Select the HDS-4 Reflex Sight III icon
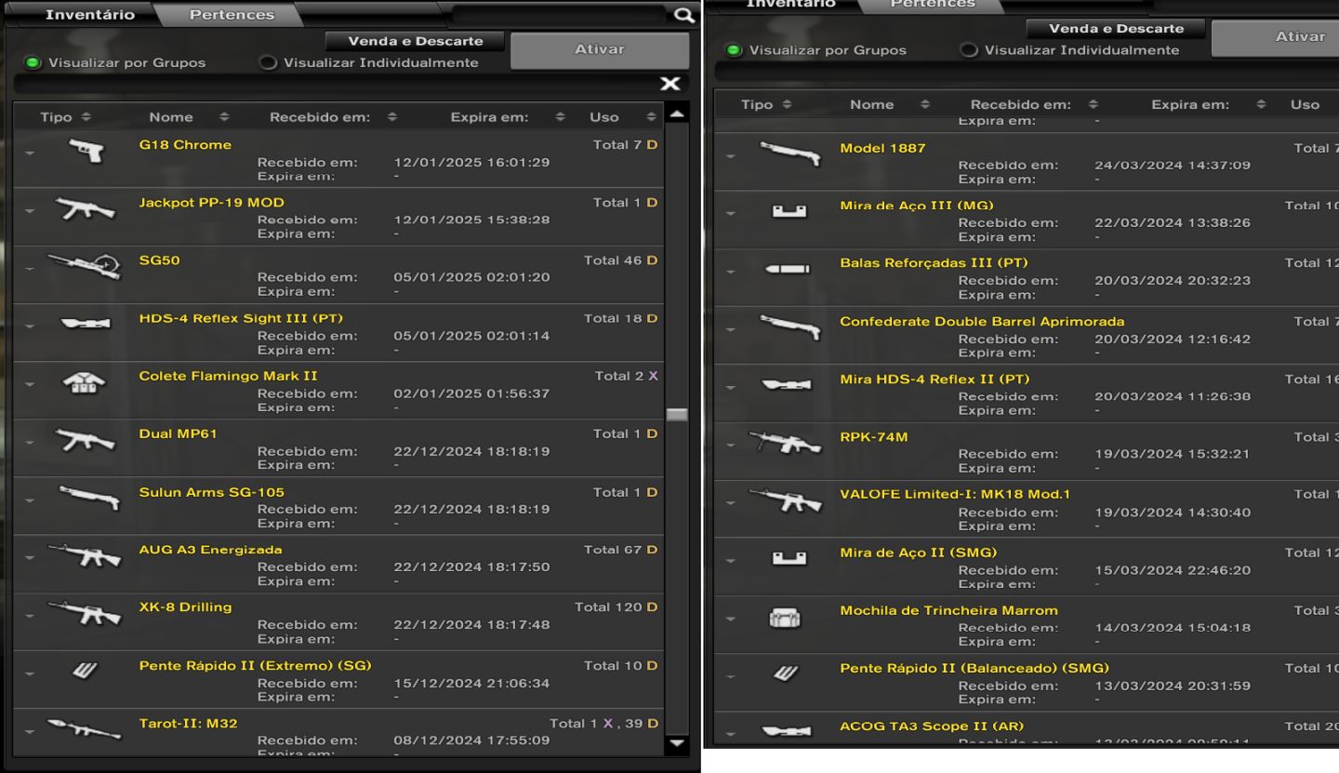Viewport: 1339px width, 773px height. click(x=85, y=324)
